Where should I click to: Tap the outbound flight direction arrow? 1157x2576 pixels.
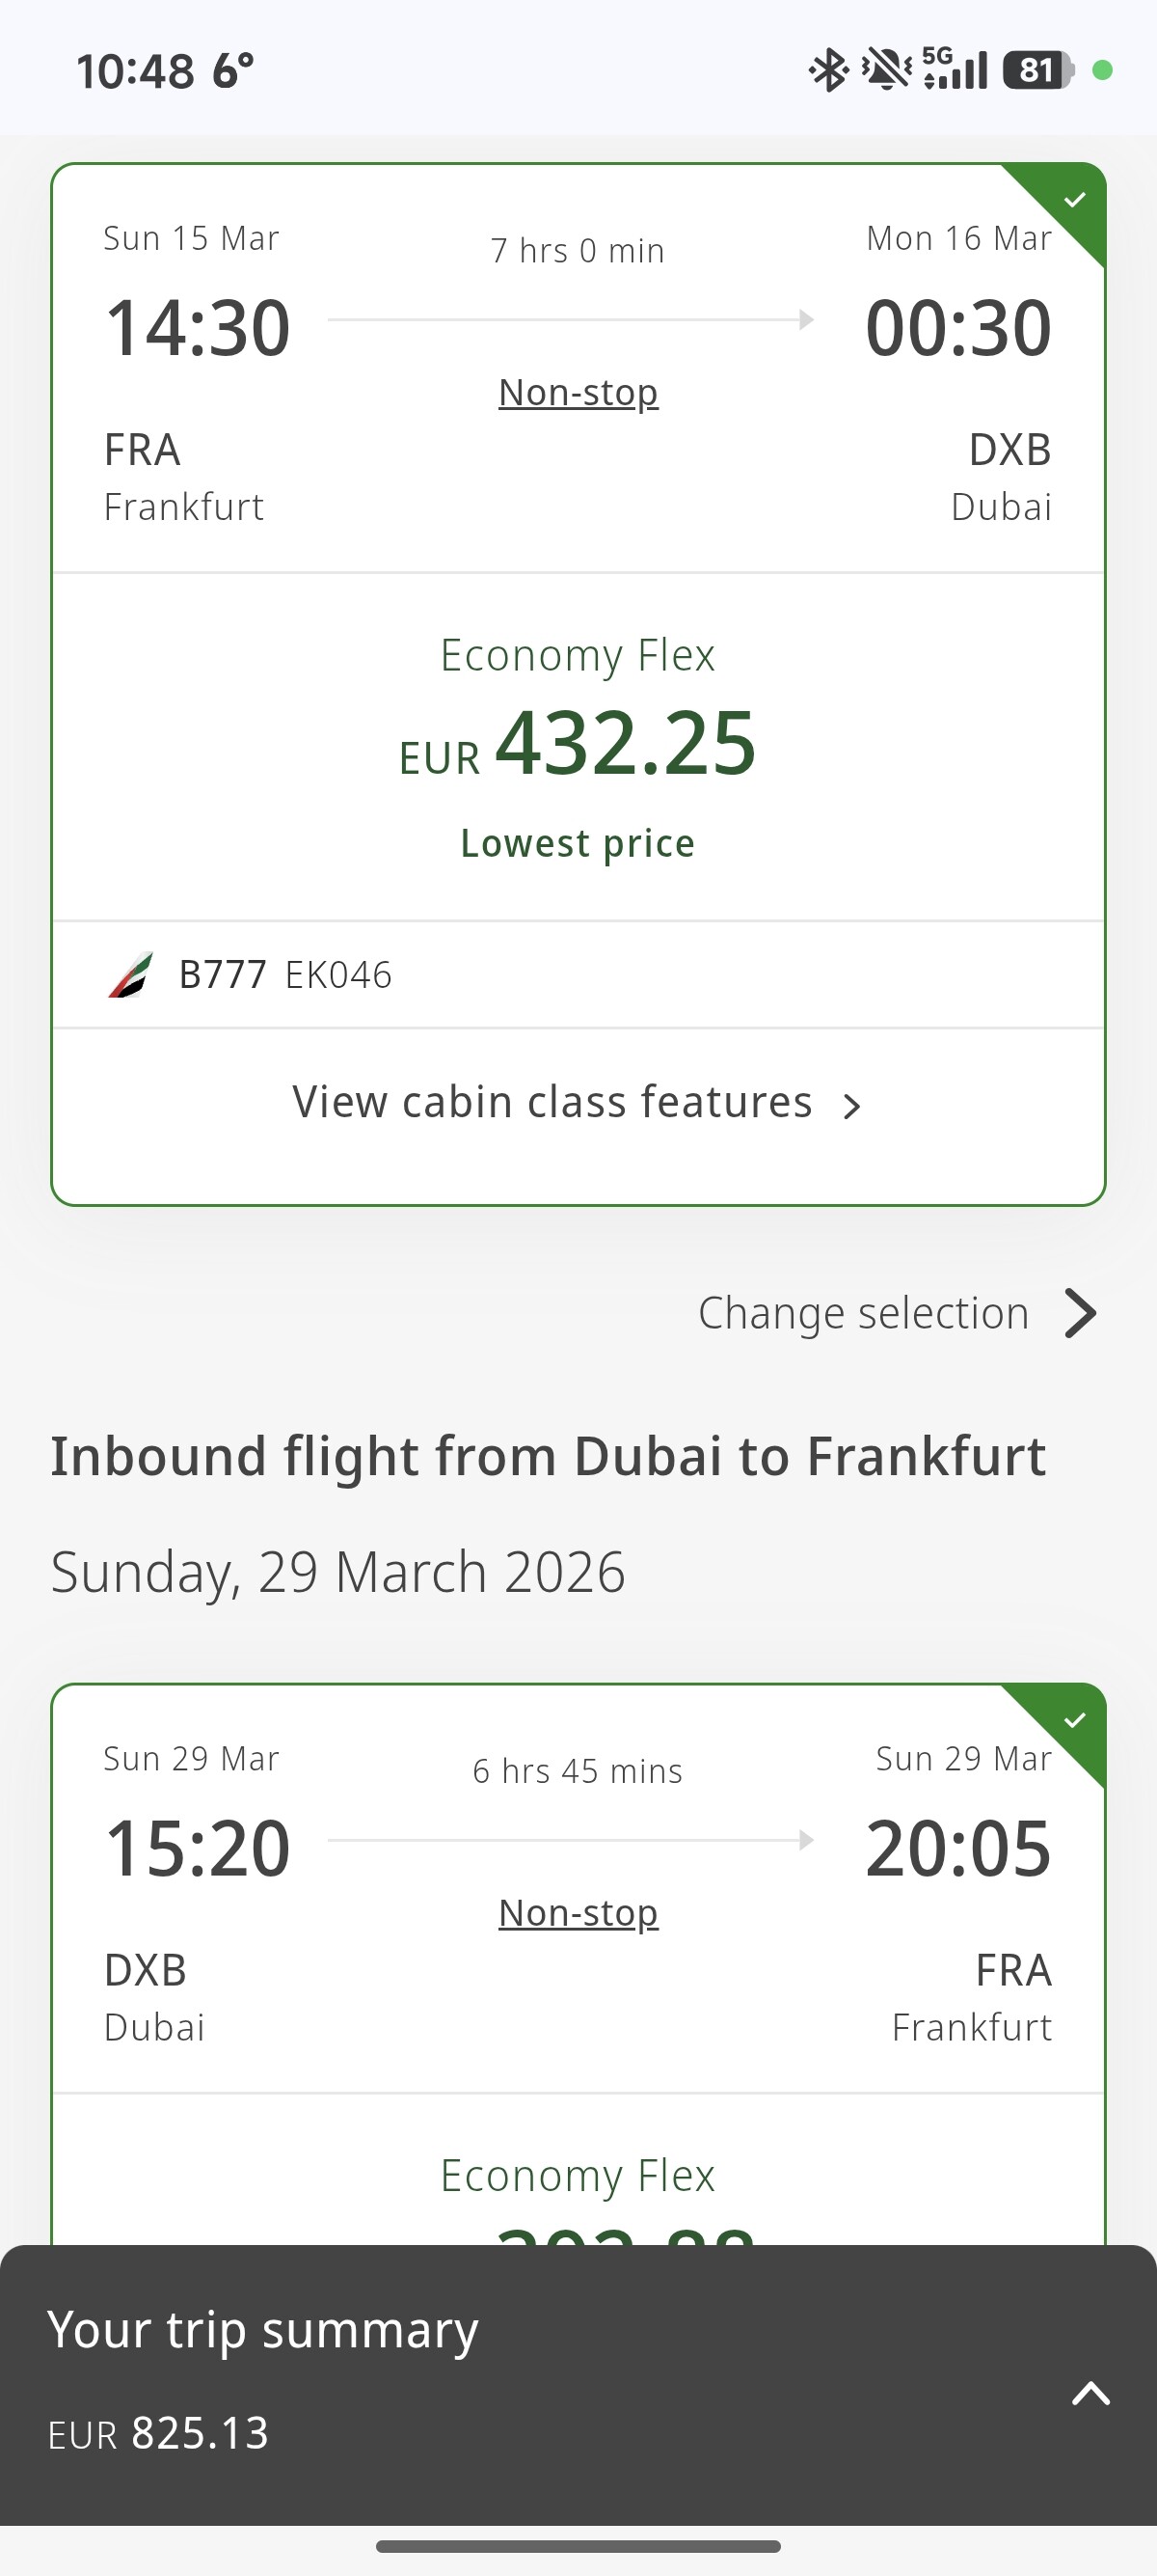[805, 320]
